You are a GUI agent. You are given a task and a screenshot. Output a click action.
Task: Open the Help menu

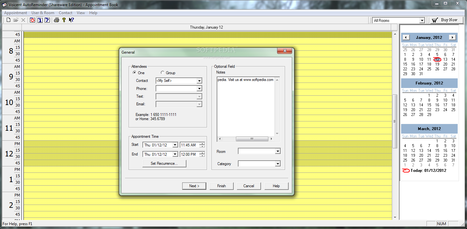click(x=93, y=13)
